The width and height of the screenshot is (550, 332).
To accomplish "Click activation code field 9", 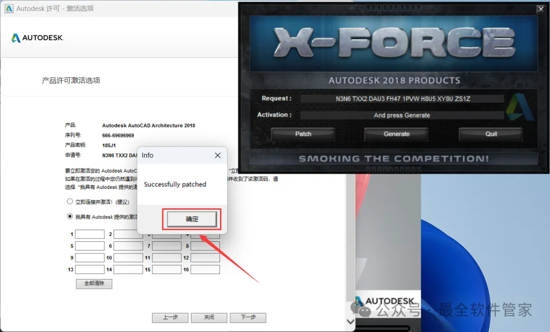I will (90, 258).
